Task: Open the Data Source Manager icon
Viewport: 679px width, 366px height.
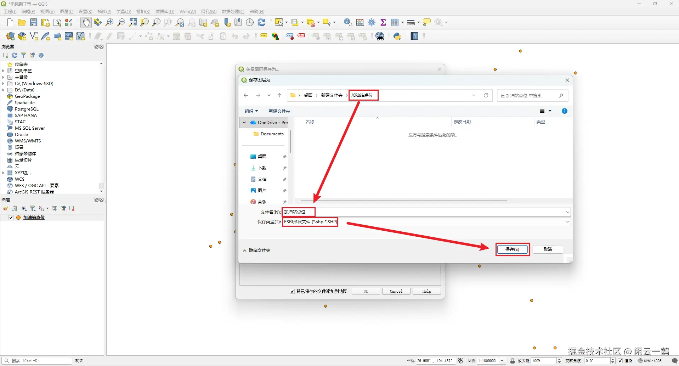Action: 10,36
